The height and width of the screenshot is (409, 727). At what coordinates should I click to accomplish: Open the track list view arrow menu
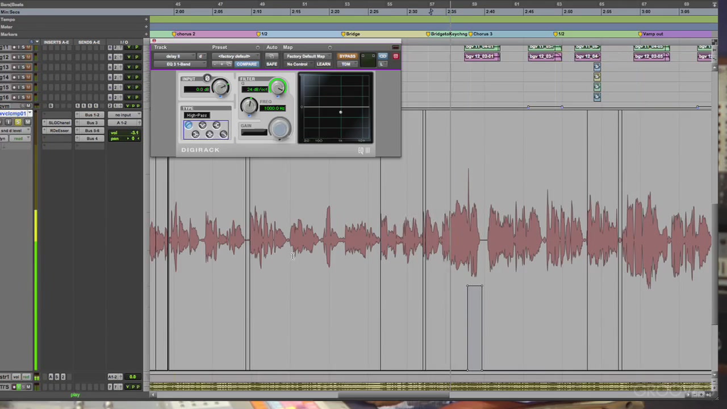(37, 42)
